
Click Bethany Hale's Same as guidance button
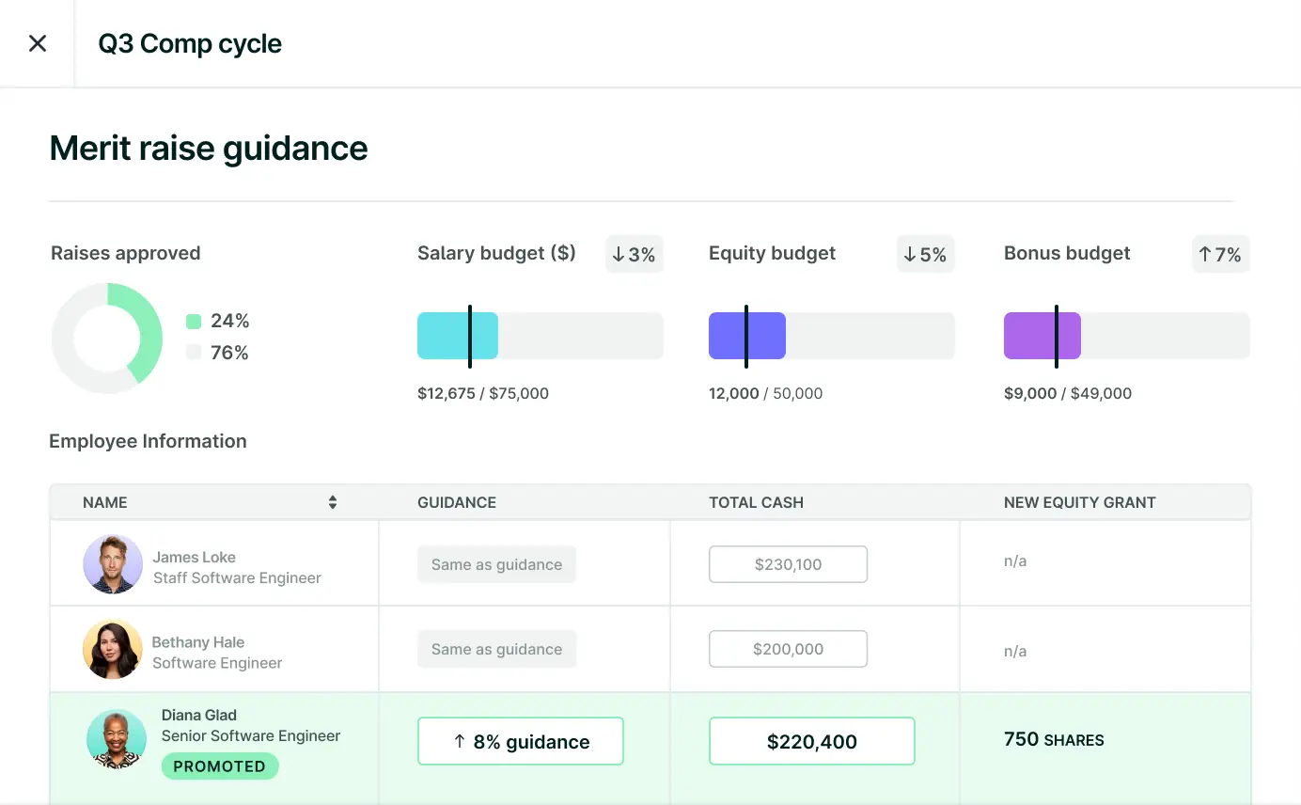click(x=496, y=649)
